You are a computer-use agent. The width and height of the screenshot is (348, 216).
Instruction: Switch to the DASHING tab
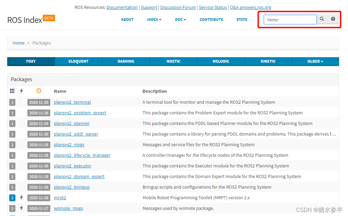[126, 61]
